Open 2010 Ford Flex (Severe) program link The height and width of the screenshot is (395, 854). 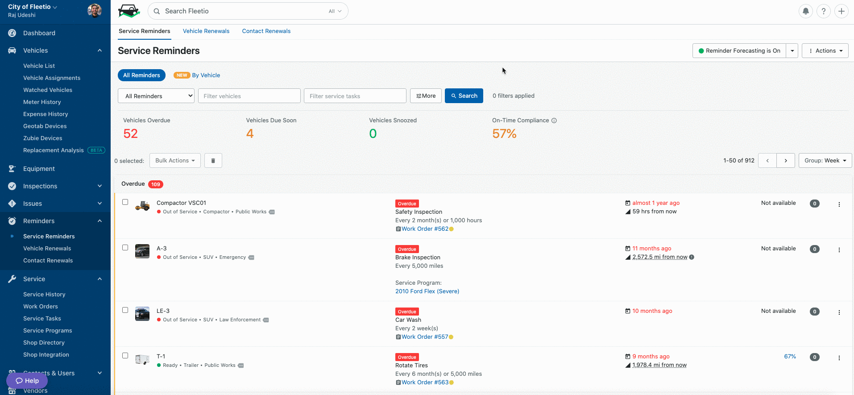(x=427, y=291)
